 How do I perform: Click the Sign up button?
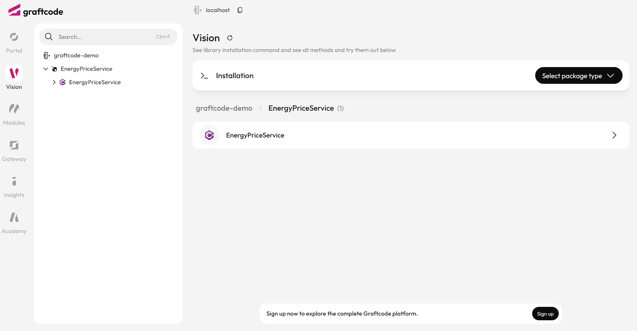click(545, 314)
